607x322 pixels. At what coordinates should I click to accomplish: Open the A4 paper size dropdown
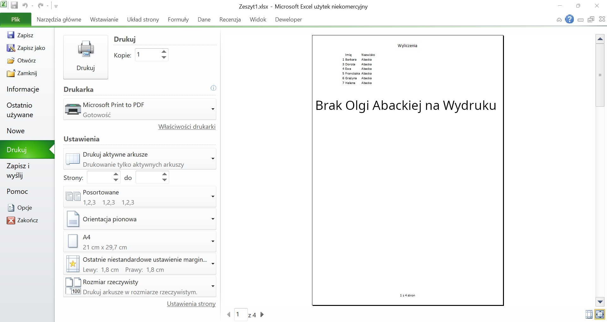140,241
